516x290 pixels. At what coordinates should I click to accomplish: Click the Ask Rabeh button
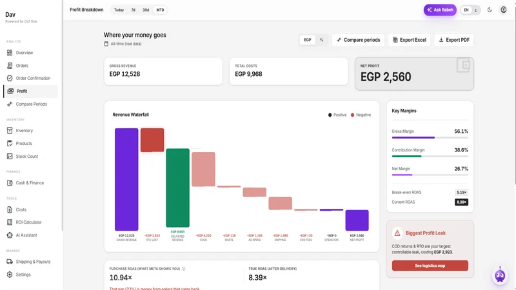pos(440,10)
